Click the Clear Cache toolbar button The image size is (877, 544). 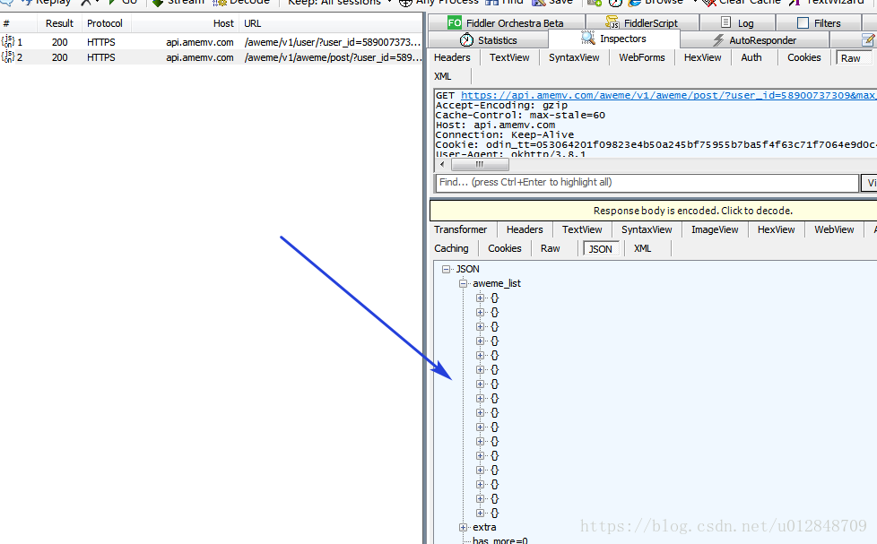tap(742, 2)
